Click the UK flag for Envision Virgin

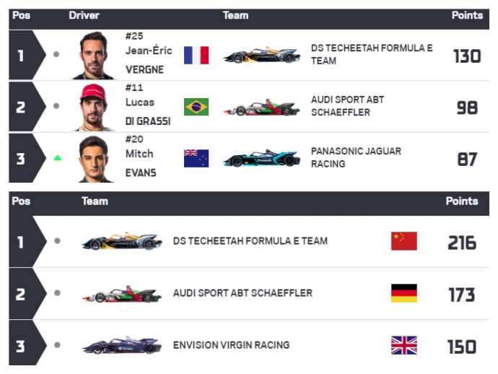pos(404,345)
